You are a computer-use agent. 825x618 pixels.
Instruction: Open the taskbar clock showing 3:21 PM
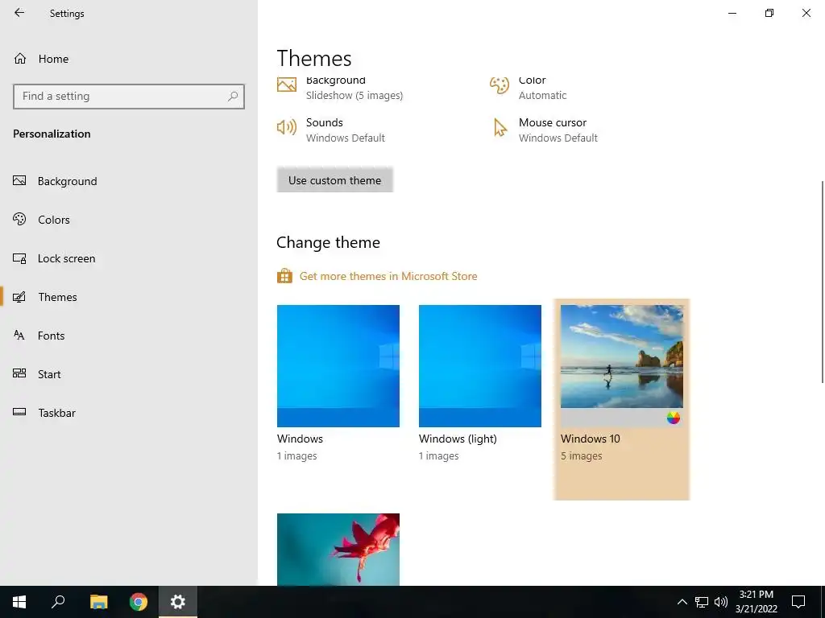pyautogui.click(x=756, y=602)
